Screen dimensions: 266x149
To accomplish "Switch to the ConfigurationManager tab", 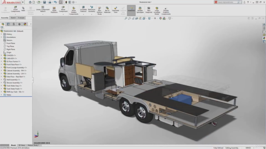I will [14, 24].
